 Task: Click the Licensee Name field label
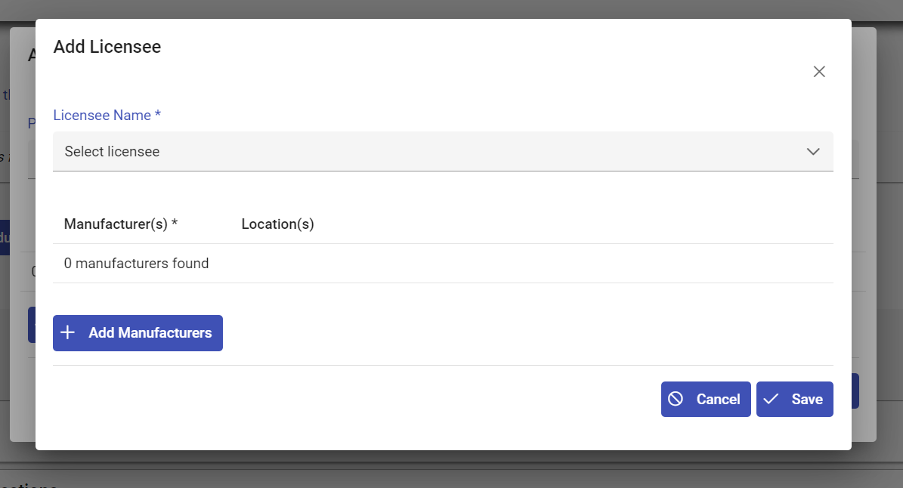click(x=102, y=116)
